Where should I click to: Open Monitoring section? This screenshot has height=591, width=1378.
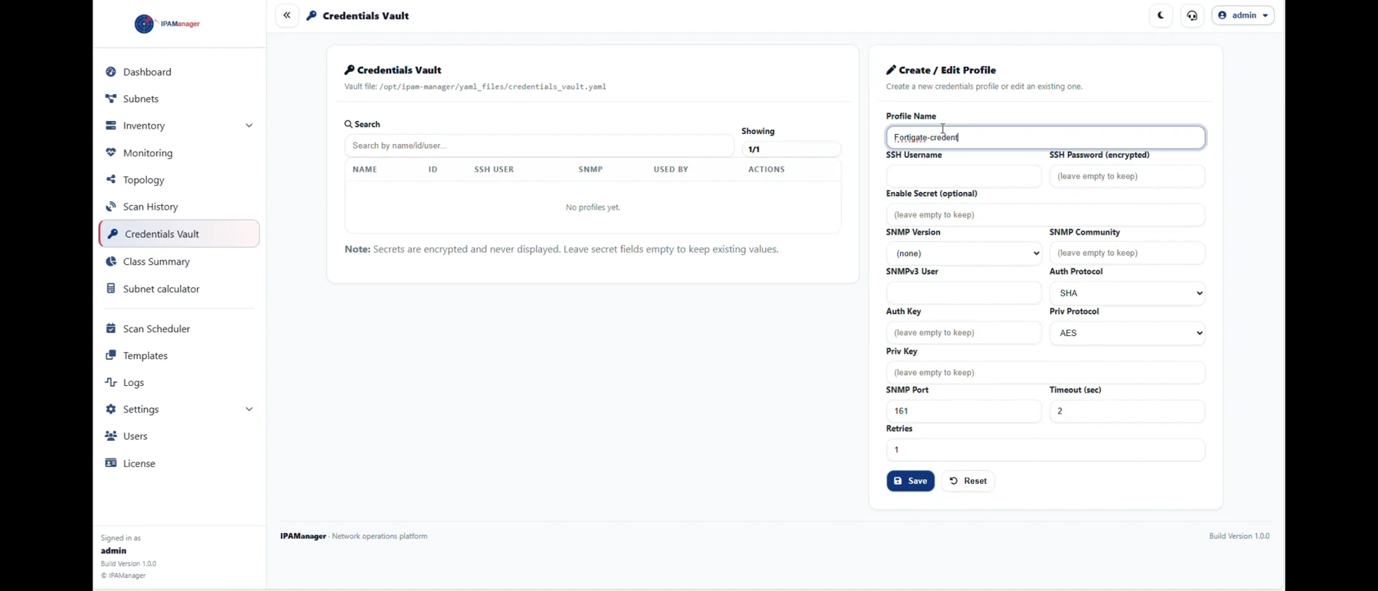(179, 153)
